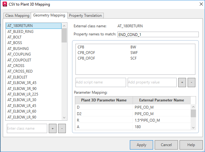The height and width of the screenshot is (152, 205).
Task: Edit PIPE_OD_M value for D2
Action: point(162,114)
